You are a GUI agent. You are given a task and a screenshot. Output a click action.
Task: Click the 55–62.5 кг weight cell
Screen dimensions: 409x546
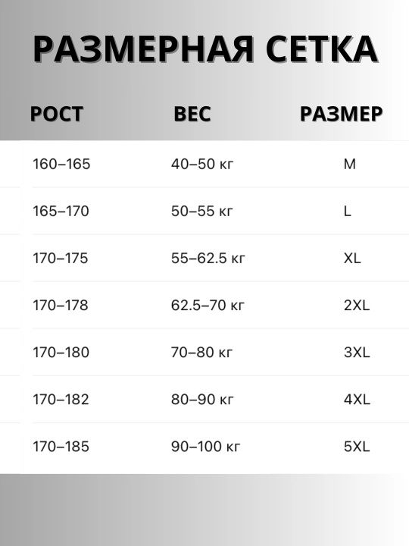(208, 258)
